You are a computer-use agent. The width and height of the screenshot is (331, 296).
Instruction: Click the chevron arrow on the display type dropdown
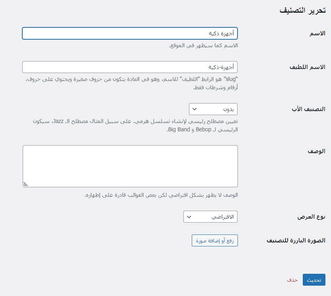pos(189,217)
